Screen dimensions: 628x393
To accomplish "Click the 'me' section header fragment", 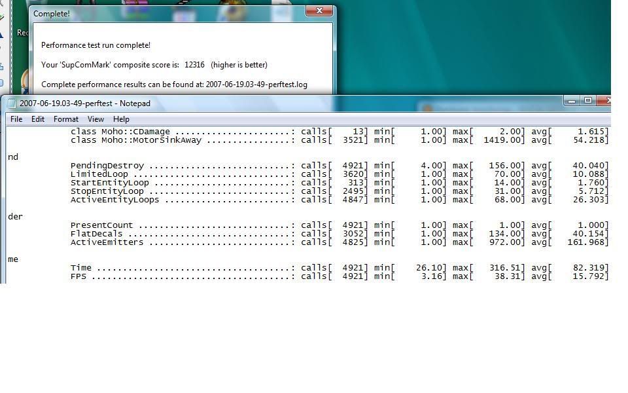I will pyautogui.click(x=13, y=259).
